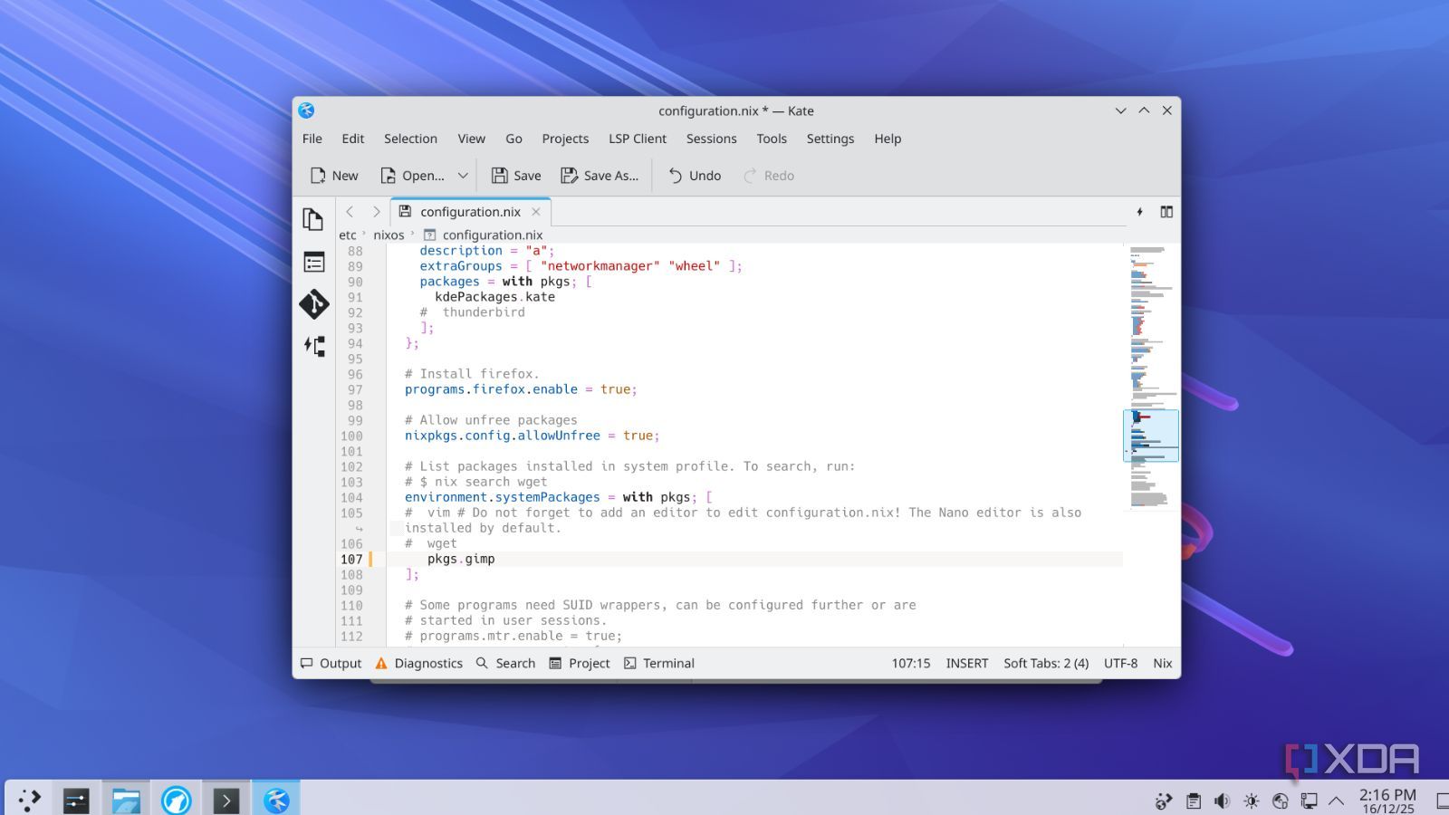The image size is (1449, 815).
Task: Expand the Open recent files dropdown arrow
Action: (463, 176)
